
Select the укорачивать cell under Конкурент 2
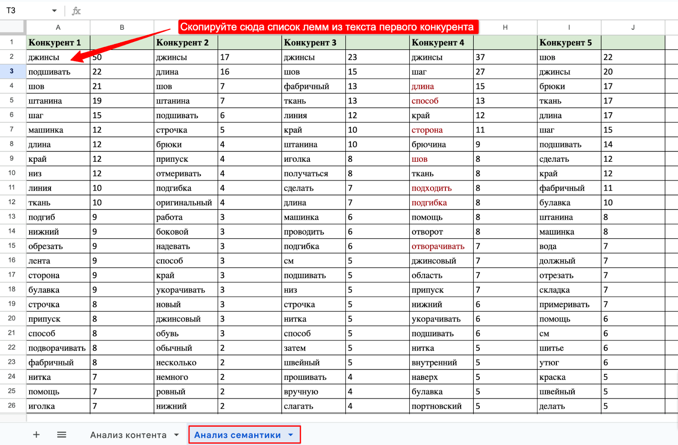[x=186, y=290]
